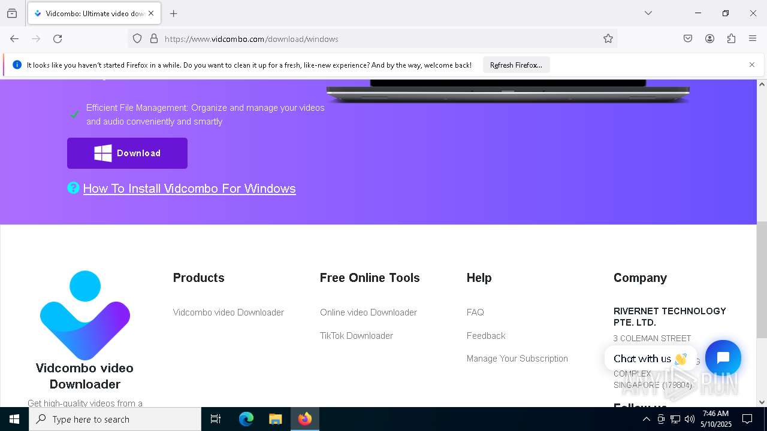
Task: View site security padlock icon
Action: pos(154,39)
